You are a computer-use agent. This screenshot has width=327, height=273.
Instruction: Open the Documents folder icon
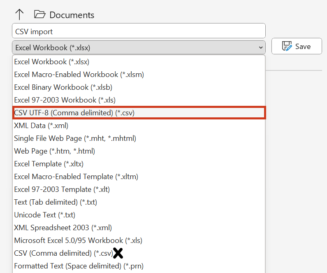click(x=39, y=14)
